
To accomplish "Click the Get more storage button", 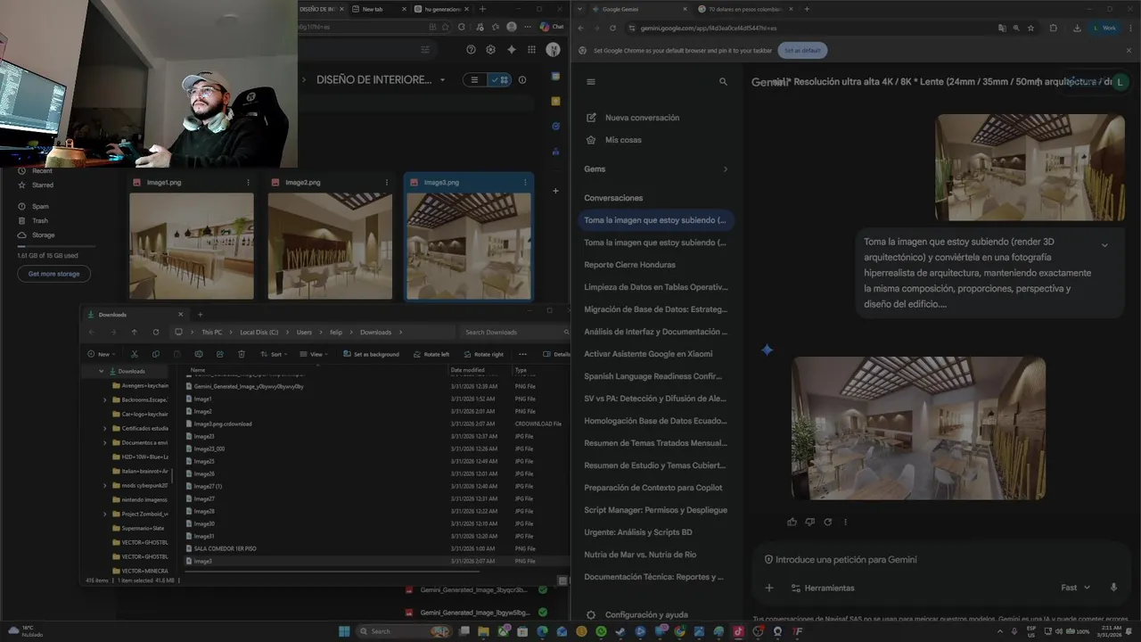I will click(53, 274).
